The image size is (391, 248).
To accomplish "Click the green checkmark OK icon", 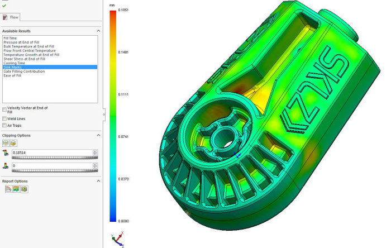I will (4, 6).
